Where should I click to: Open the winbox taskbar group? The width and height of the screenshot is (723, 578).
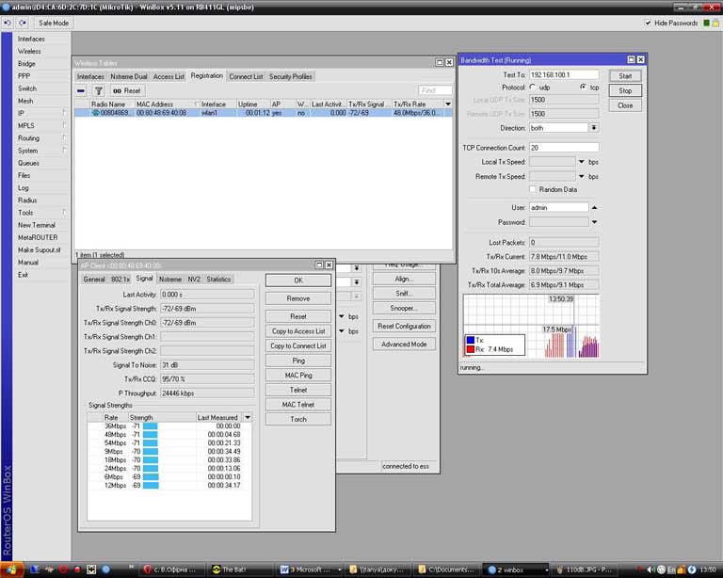[x=516, y=570]
